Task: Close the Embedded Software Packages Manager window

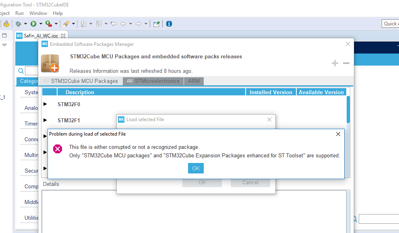Action: [x=348, y=44]
